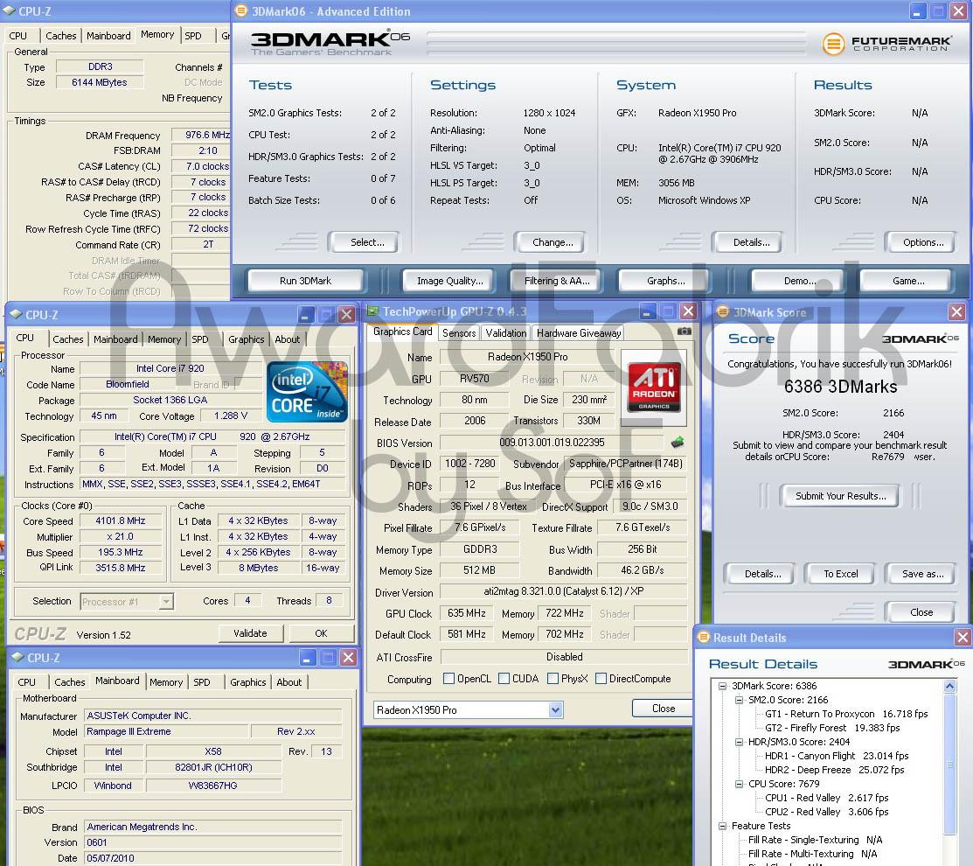The image size is (973, 866).
Task: Open About tab in the CPU-Z mainboard window
Action: [x=288, y=681]
